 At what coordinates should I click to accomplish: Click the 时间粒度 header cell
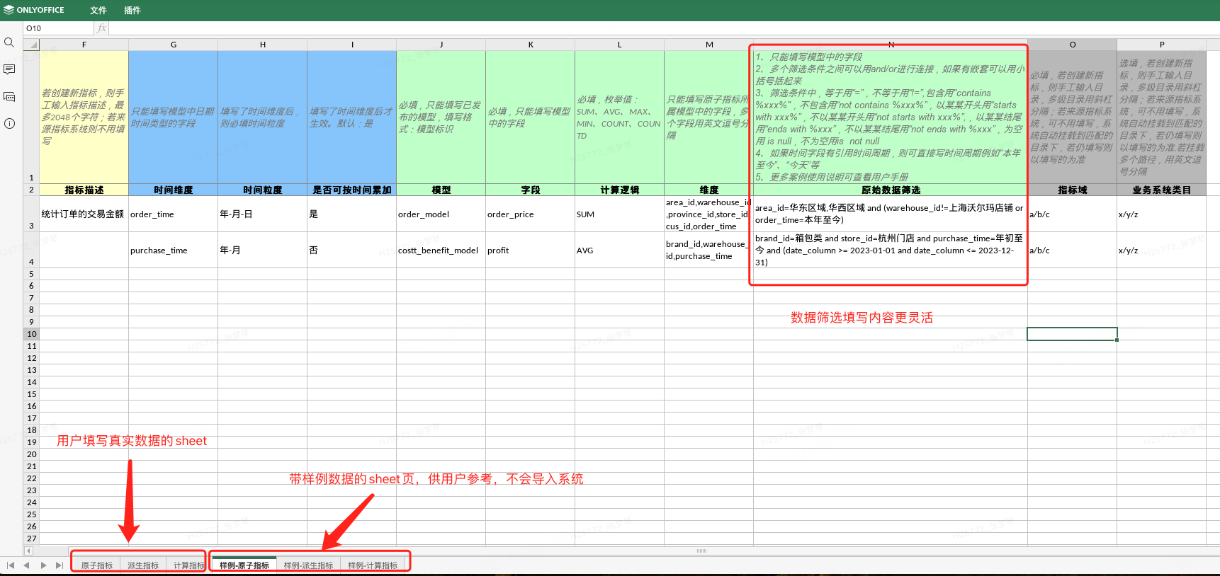point(263,190)
